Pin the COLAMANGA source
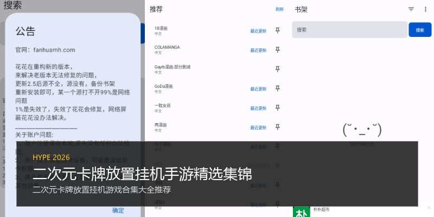434x217 pixels. click(x=278, y=50)
